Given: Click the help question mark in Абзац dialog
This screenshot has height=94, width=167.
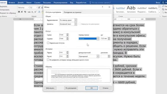Looking at the screenshot, I should coord(102,7).
